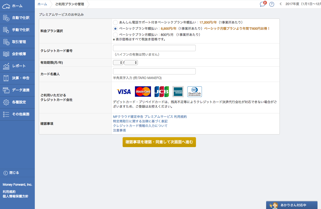Open 取引管理 sidebar icon
This screenshot has width=321, height=209.
[x=6, y=42]
